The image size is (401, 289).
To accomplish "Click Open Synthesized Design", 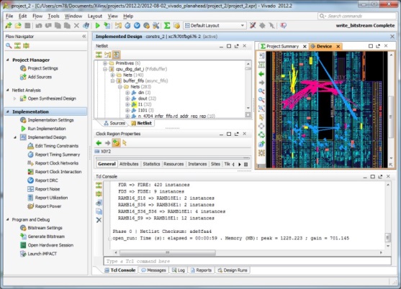I will [x=52, y=98].
